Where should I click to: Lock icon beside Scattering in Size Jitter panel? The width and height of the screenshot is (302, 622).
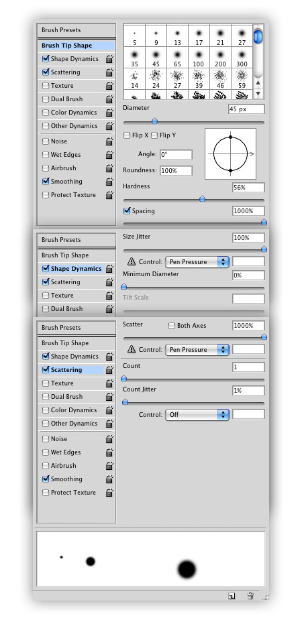click(x=109, y=282)
